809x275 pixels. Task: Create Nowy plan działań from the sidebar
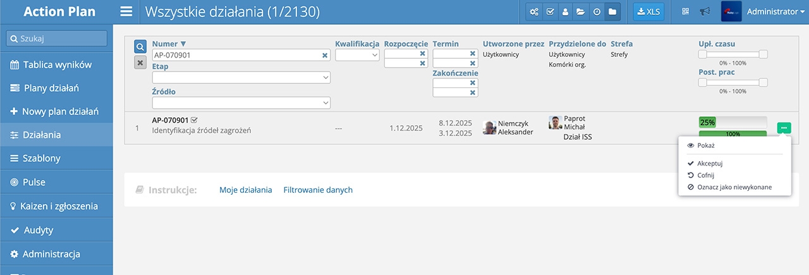point(57,111)
